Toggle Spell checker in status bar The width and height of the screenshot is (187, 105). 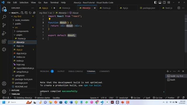pos(147,98)
